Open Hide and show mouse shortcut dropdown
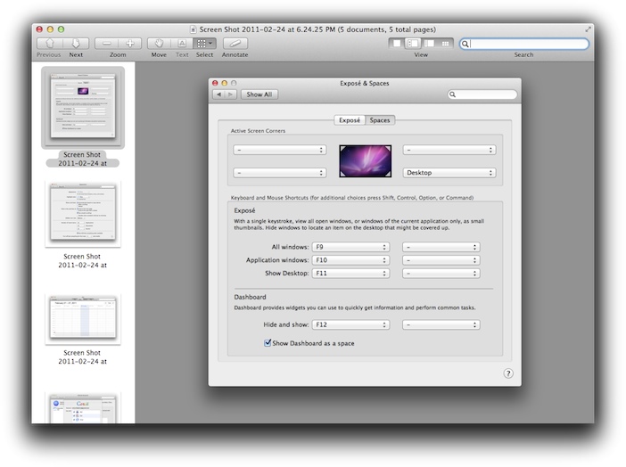Image resolution: width=626 pixels, height=467 pixels. point(441,325)
